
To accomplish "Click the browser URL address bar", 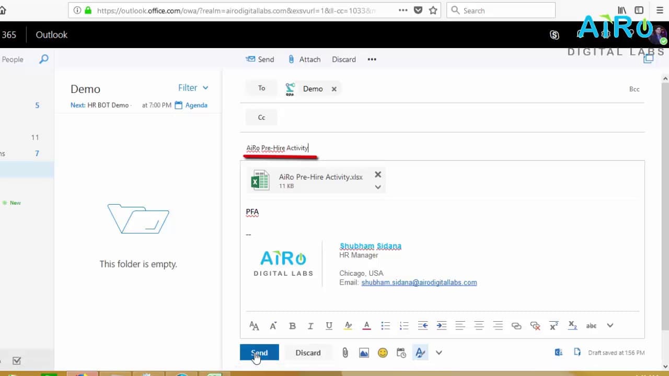I will [x=235, y=10].
